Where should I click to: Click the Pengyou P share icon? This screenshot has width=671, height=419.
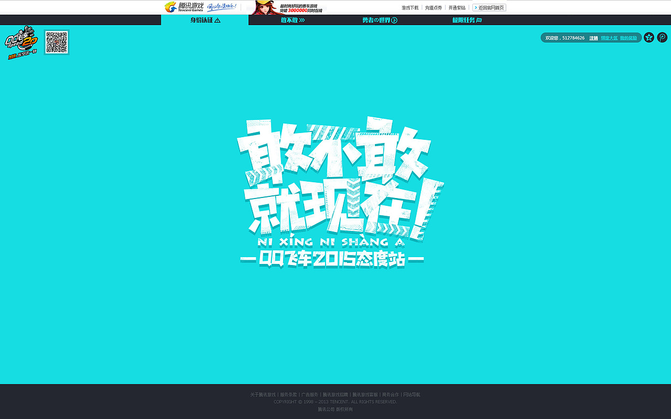pos(663,37)
